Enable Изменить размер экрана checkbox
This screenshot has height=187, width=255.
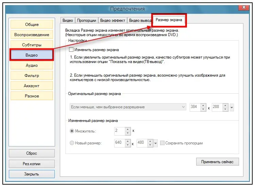71,49
